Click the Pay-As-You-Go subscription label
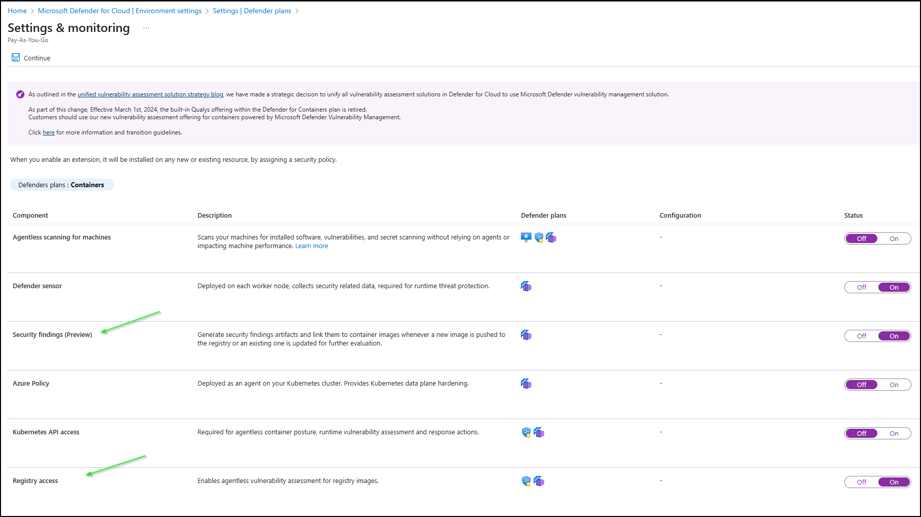This screenshot has width=921, height=517. [x=28, y=40]
